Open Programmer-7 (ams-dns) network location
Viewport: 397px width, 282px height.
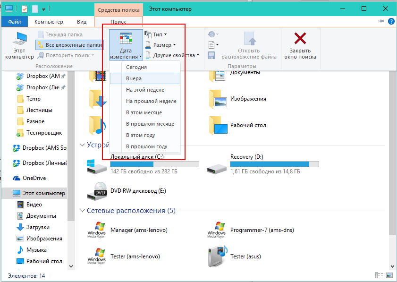click(x=251, y=230)
